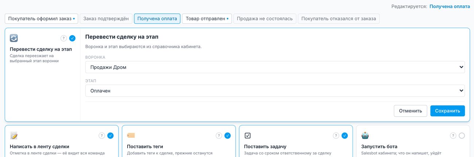474x157 pixels.
Task: Click the Получена оплата link after Редактируется
Action: pos(450,7)
